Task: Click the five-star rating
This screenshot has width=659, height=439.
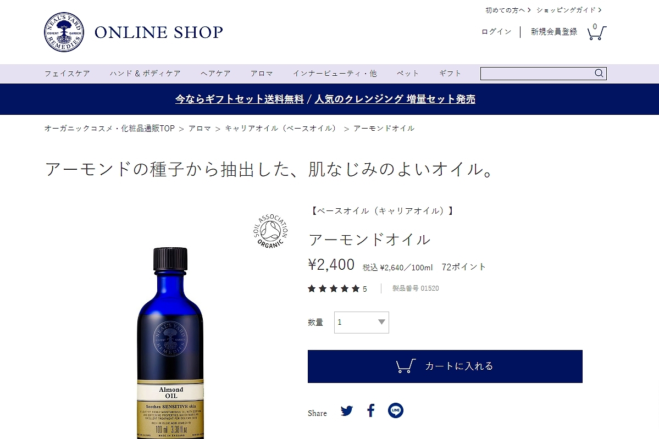Action: [334, 288]
